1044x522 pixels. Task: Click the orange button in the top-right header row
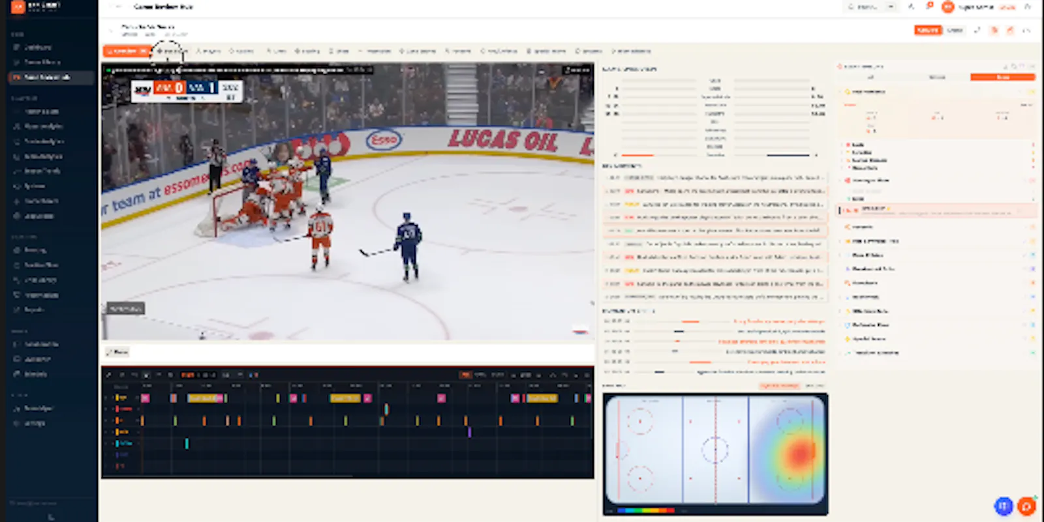click(928, 30)
